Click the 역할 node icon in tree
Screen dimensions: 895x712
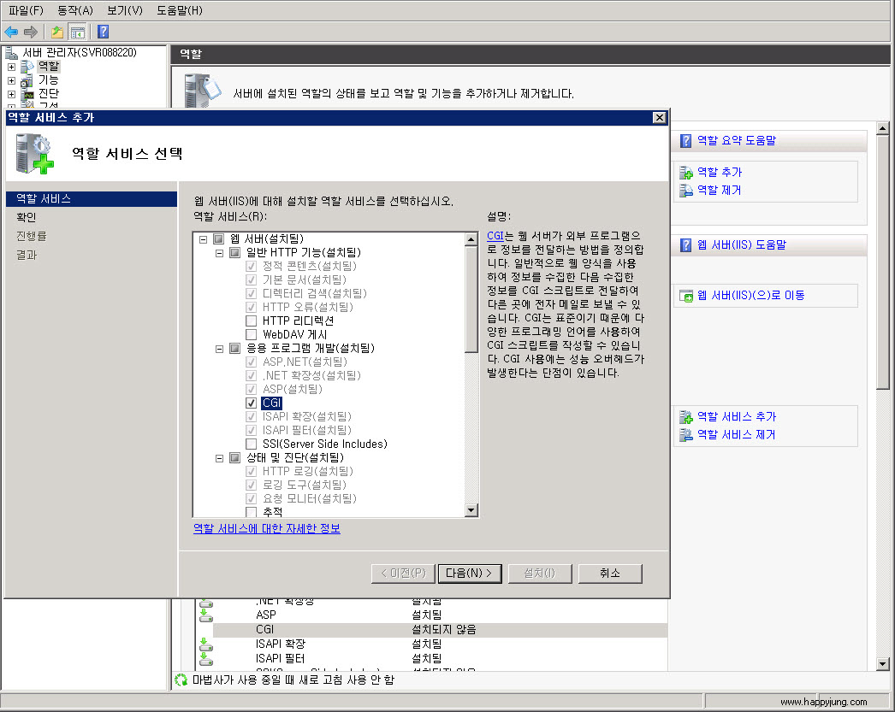pyautogui.click(x=27, y=67)
